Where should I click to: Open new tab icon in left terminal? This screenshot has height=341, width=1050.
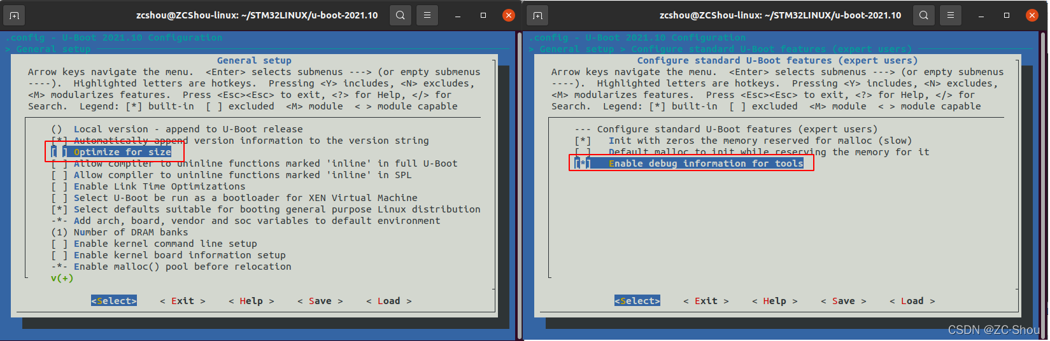coord(14,15)
